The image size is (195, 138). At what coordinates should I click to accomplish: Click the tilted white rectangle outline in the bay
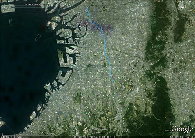(38, 37)
